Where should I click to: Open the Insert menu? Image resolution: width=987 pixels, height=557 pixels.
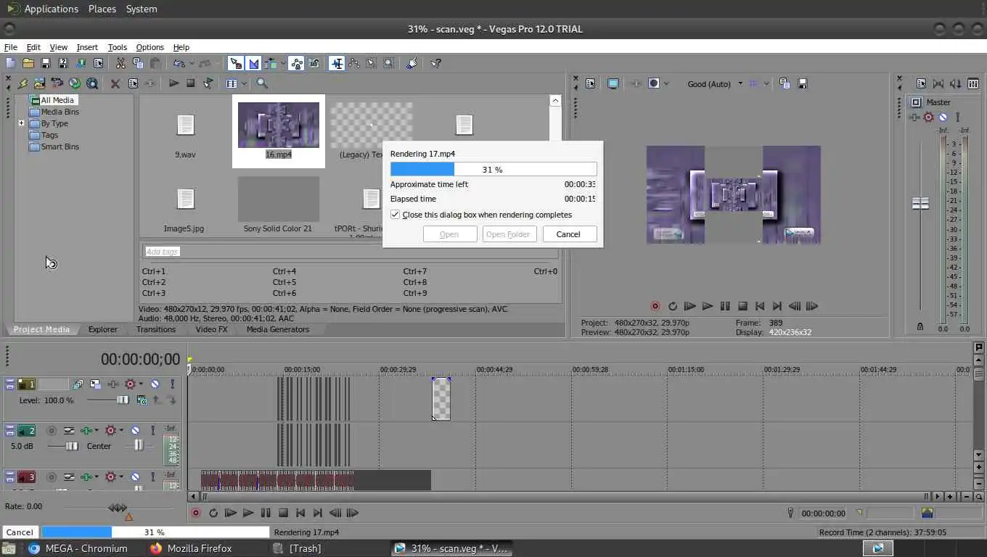click(87, 47)
